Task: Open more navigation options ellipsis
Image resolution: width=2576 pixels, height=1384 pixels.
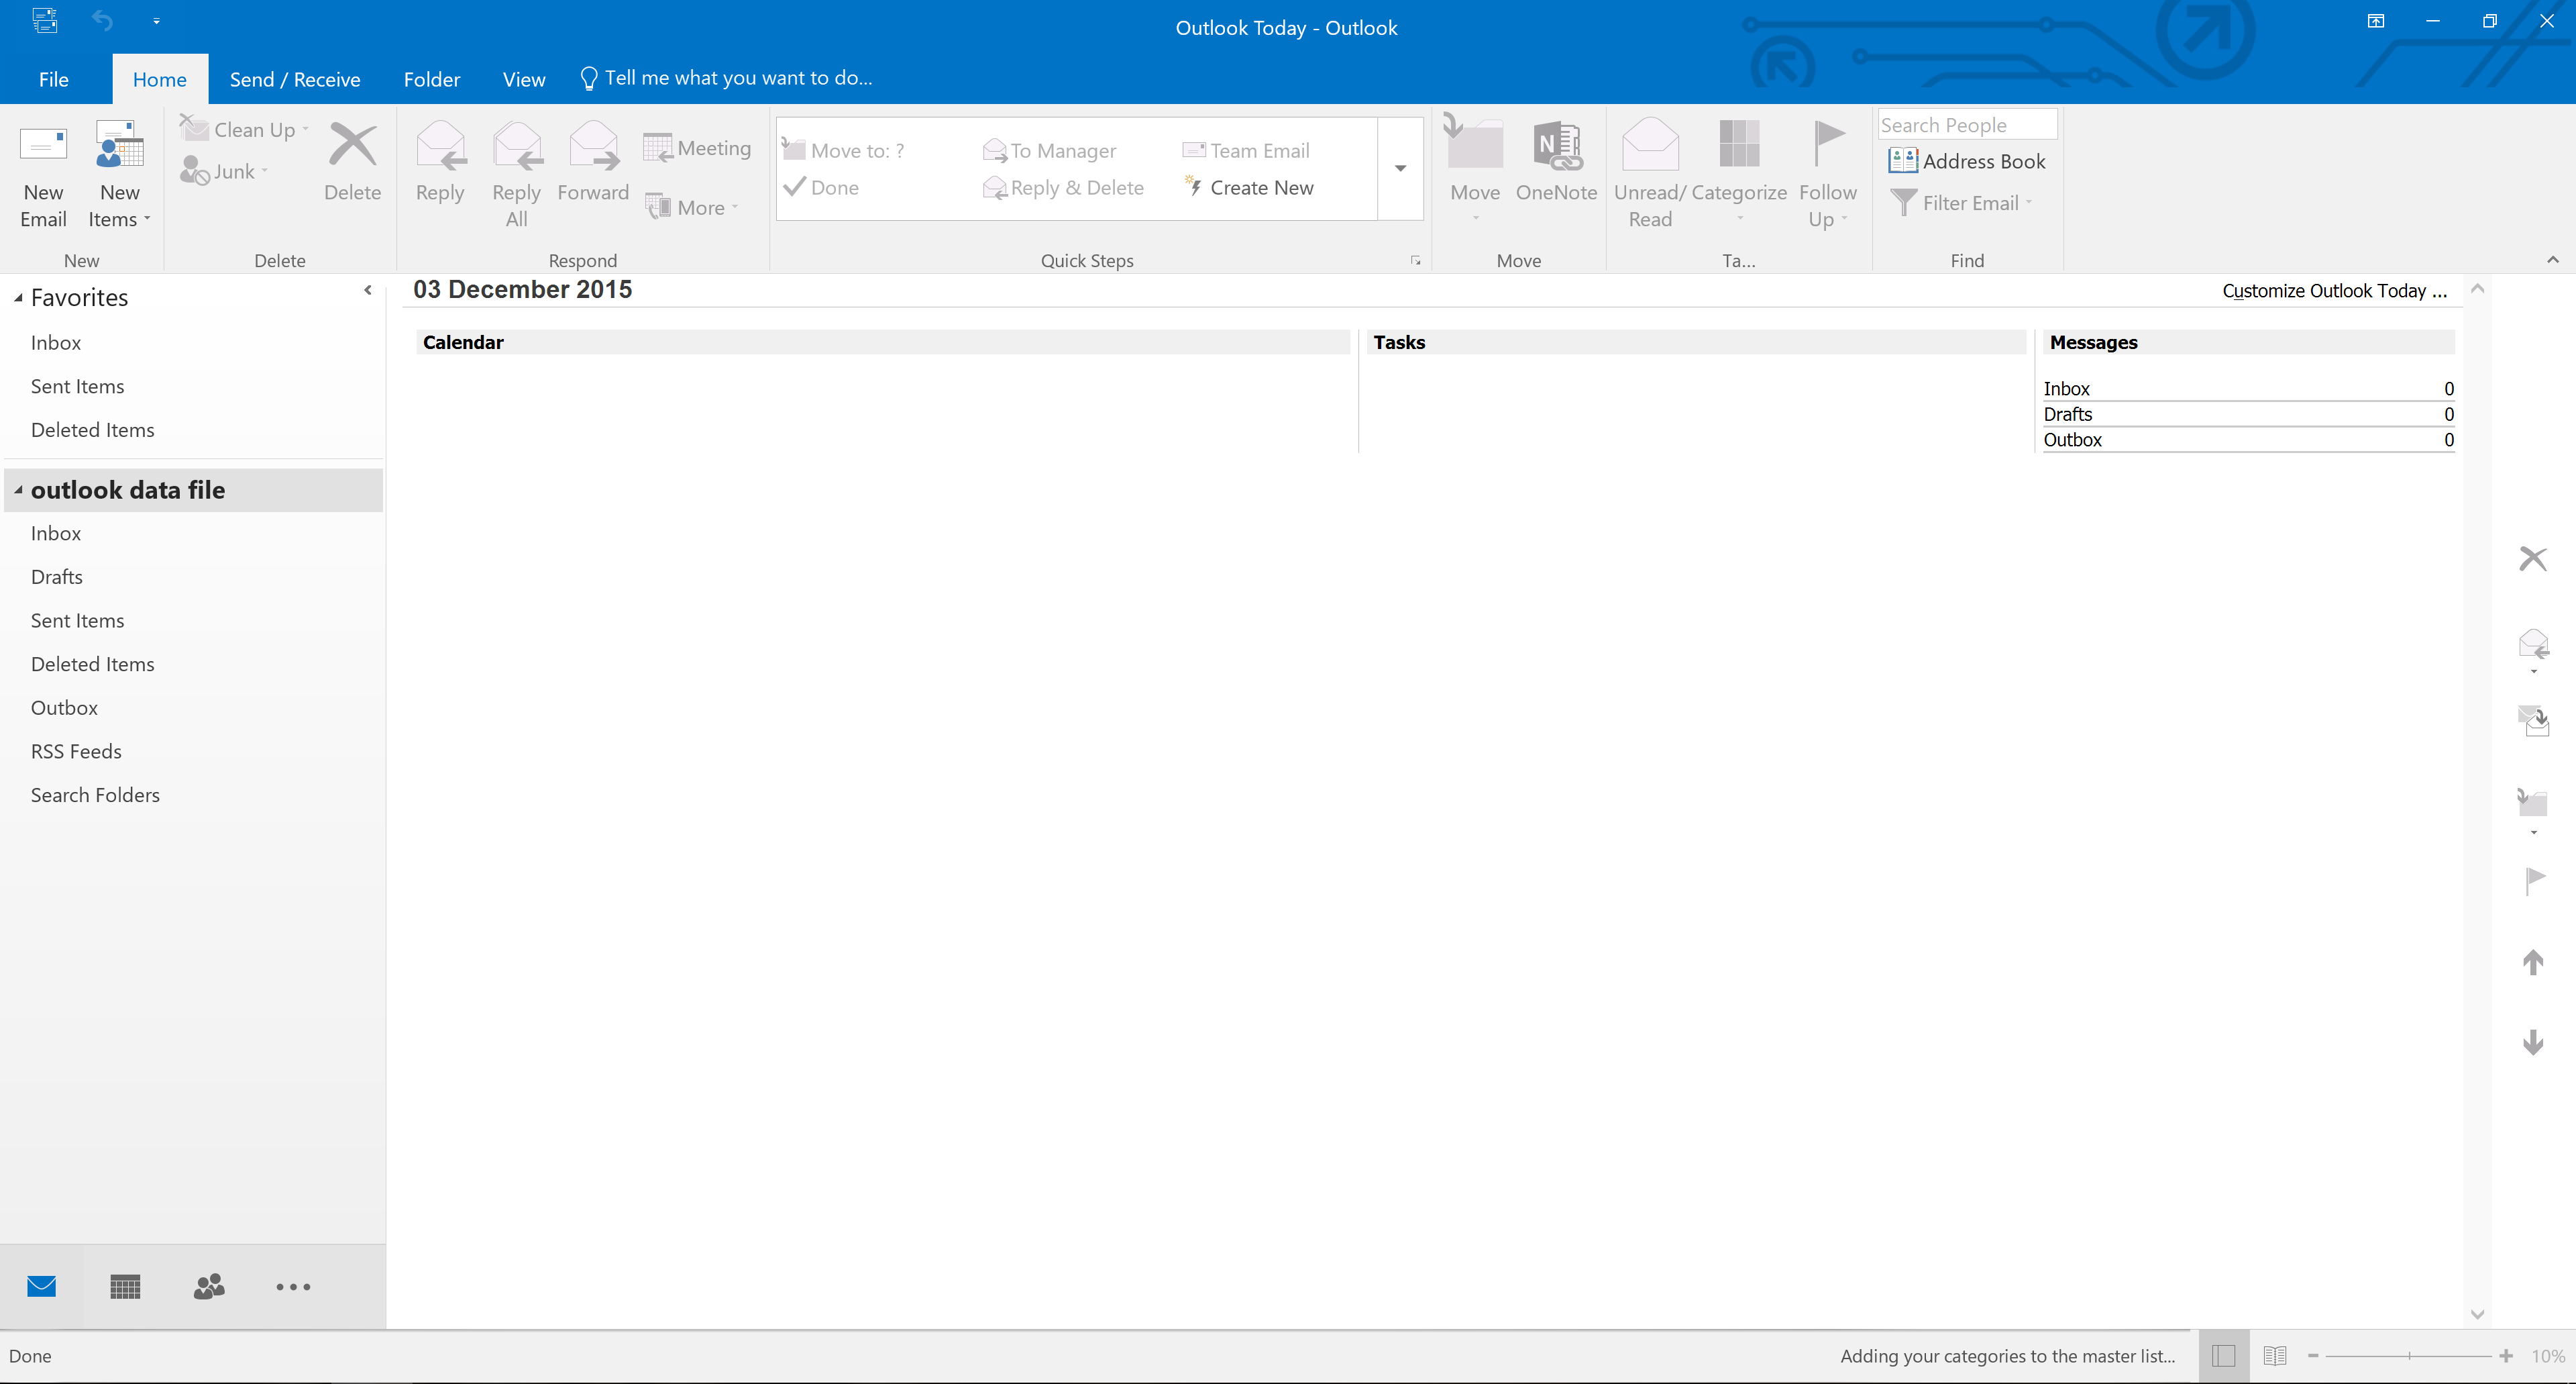Action: (293, 1286)
